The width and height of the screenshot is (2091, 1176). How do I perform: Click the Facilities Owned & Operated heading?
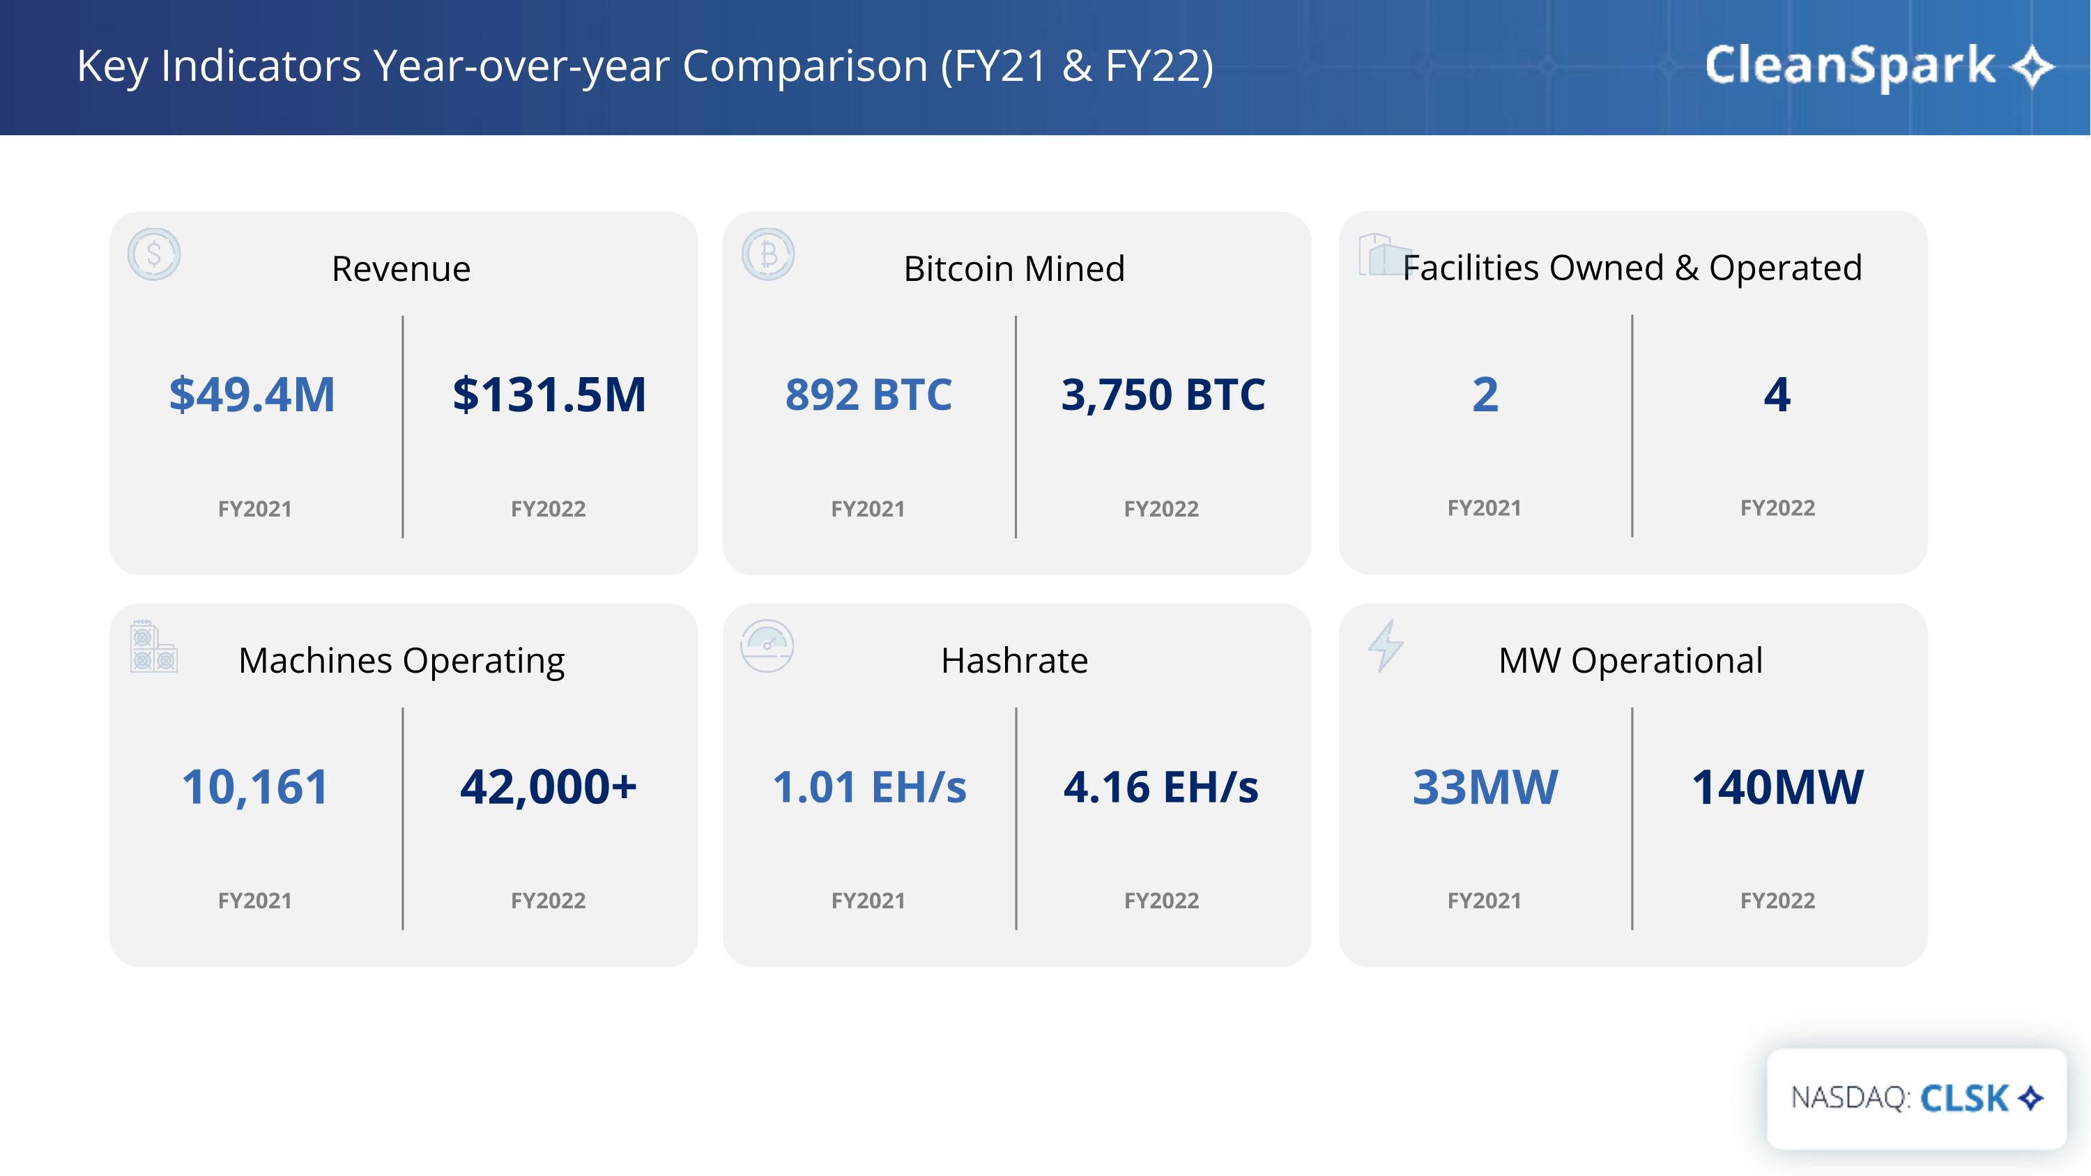pos(1632,268)
